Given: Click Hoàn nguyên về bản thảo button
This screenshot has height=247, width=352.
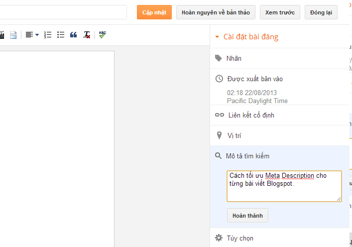Looking at the screenshot, I should coord(216,12).
